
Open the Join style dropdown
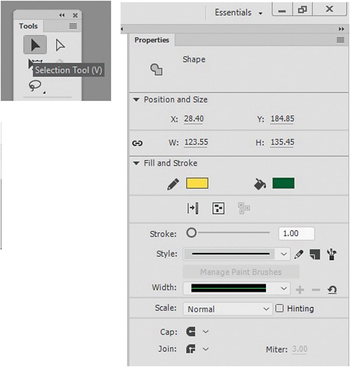206,349
